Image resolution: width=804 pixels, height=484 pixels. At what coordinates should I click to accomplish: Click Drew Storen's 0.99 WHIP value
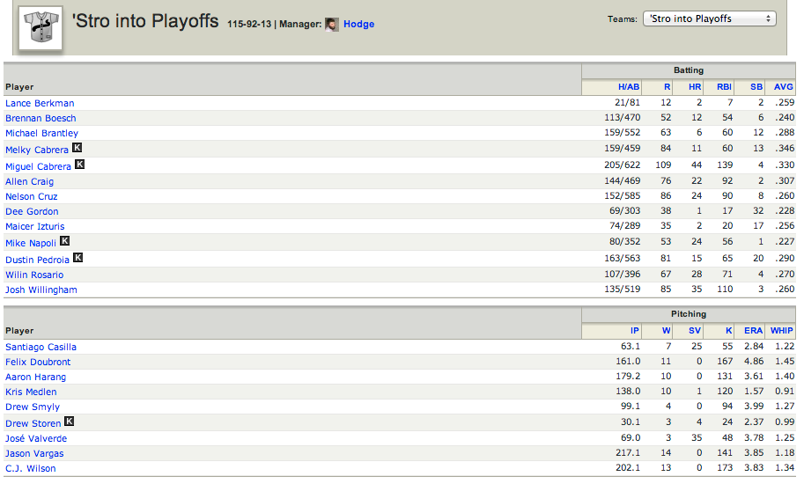coord(785,422)
